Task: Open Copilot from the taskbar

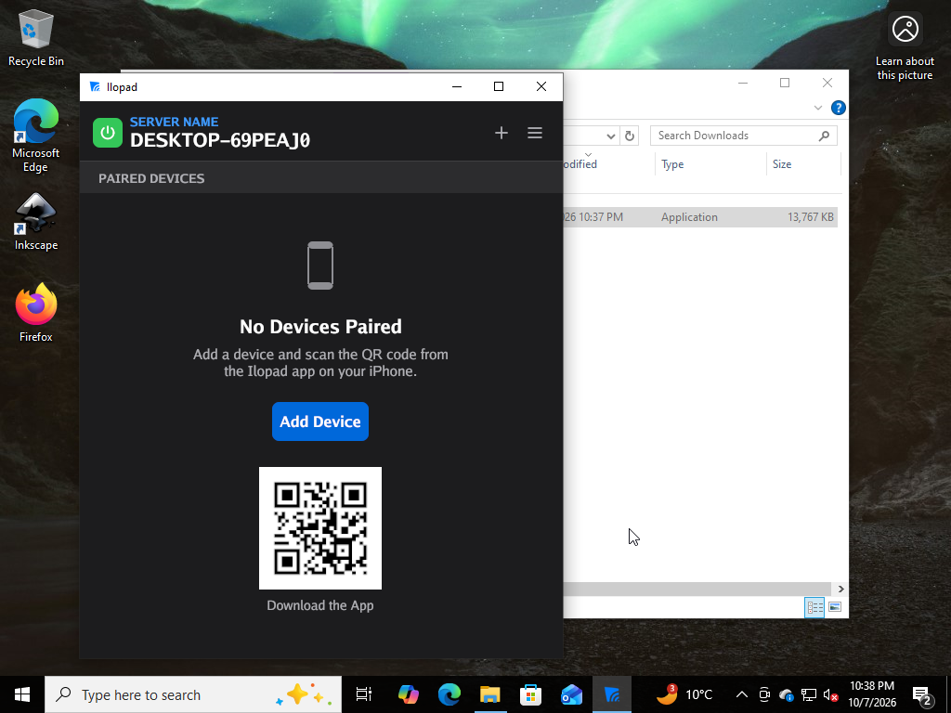Action: tap(409, 694)
